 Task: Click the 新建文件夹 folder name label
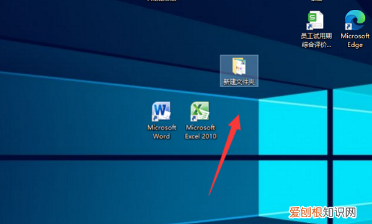pyautogui.click(x=239, y=82)
